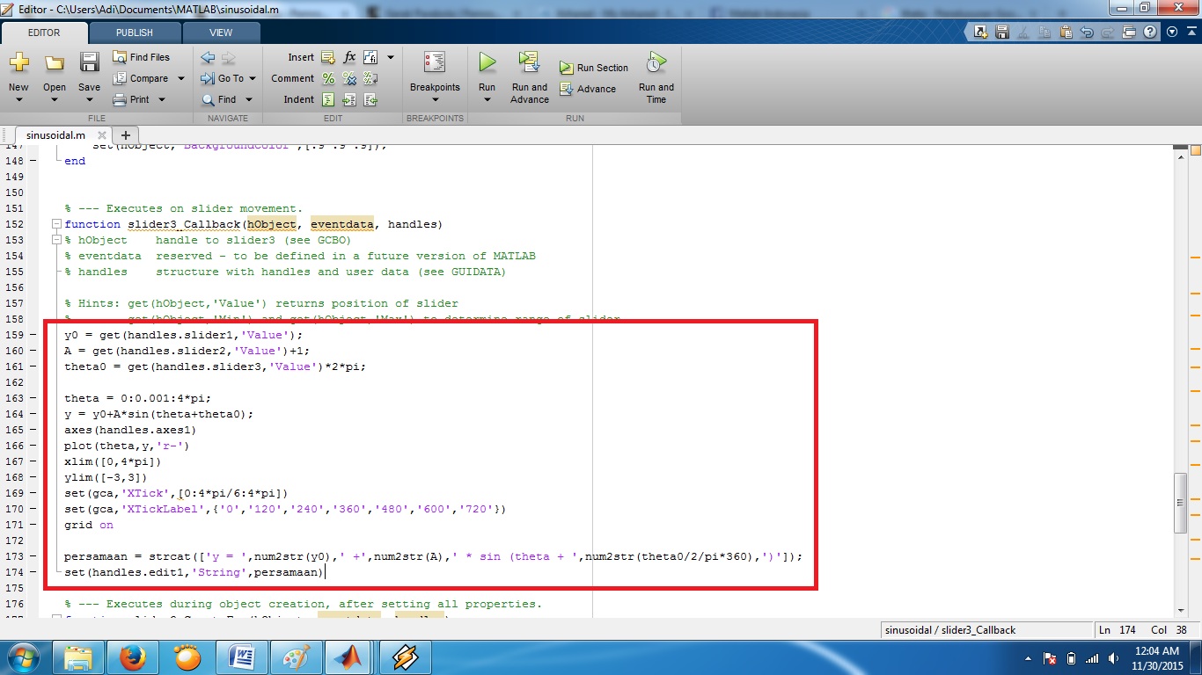1202x675 pixels.
Task: Open the Breakpoints dropdown menu
Action: click(x=435, y=98)
